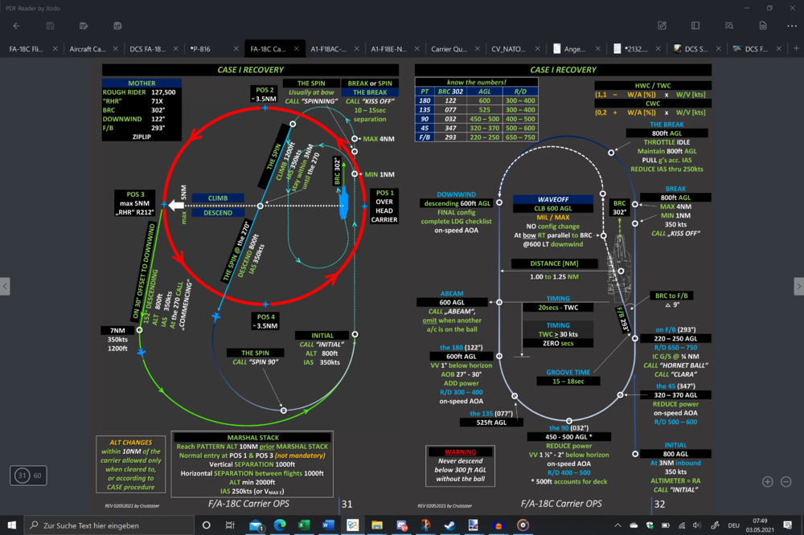
Task: Open the search in document icon
Action: (729, 26)
